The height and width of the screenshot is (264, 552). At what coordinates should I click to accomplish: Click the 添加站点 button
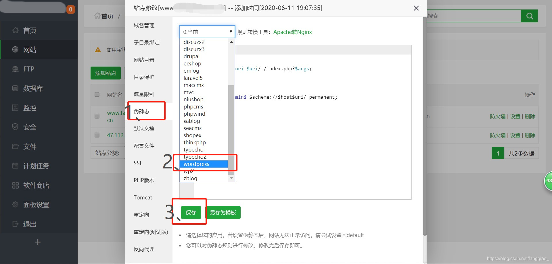106,73
